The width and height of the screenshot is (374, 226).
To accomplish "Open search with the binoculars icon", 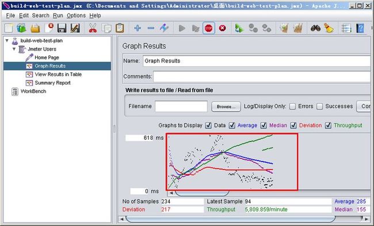I will 315,28.
